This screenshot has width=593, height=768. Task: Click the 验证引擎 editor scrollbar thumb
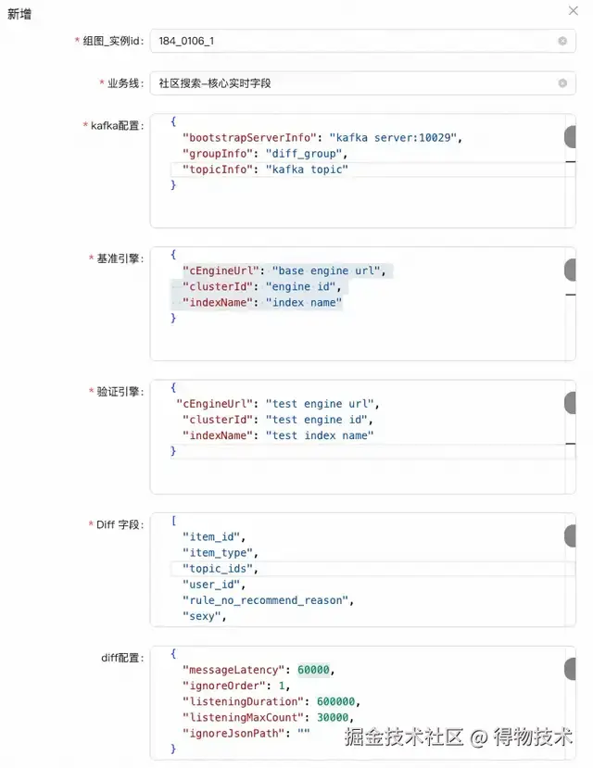coord(570,403)
